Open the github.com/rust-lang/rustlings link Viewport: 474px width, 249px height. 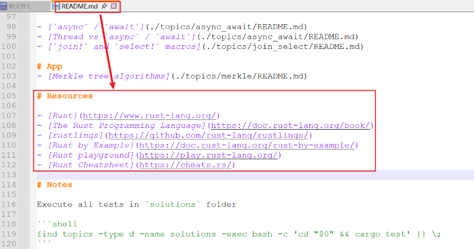208,136
